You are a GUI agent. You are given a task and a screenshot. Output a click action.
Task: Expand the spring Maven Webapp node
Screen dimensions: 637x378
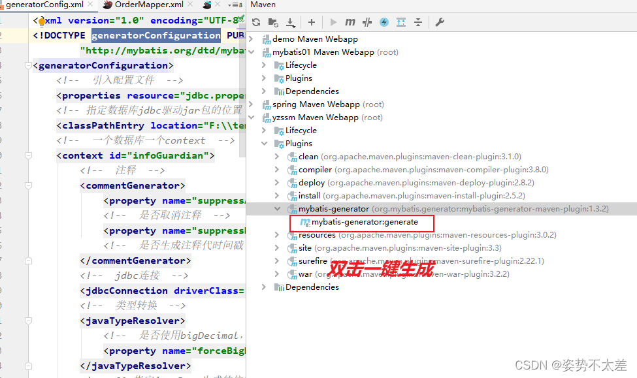click(251, 104)
